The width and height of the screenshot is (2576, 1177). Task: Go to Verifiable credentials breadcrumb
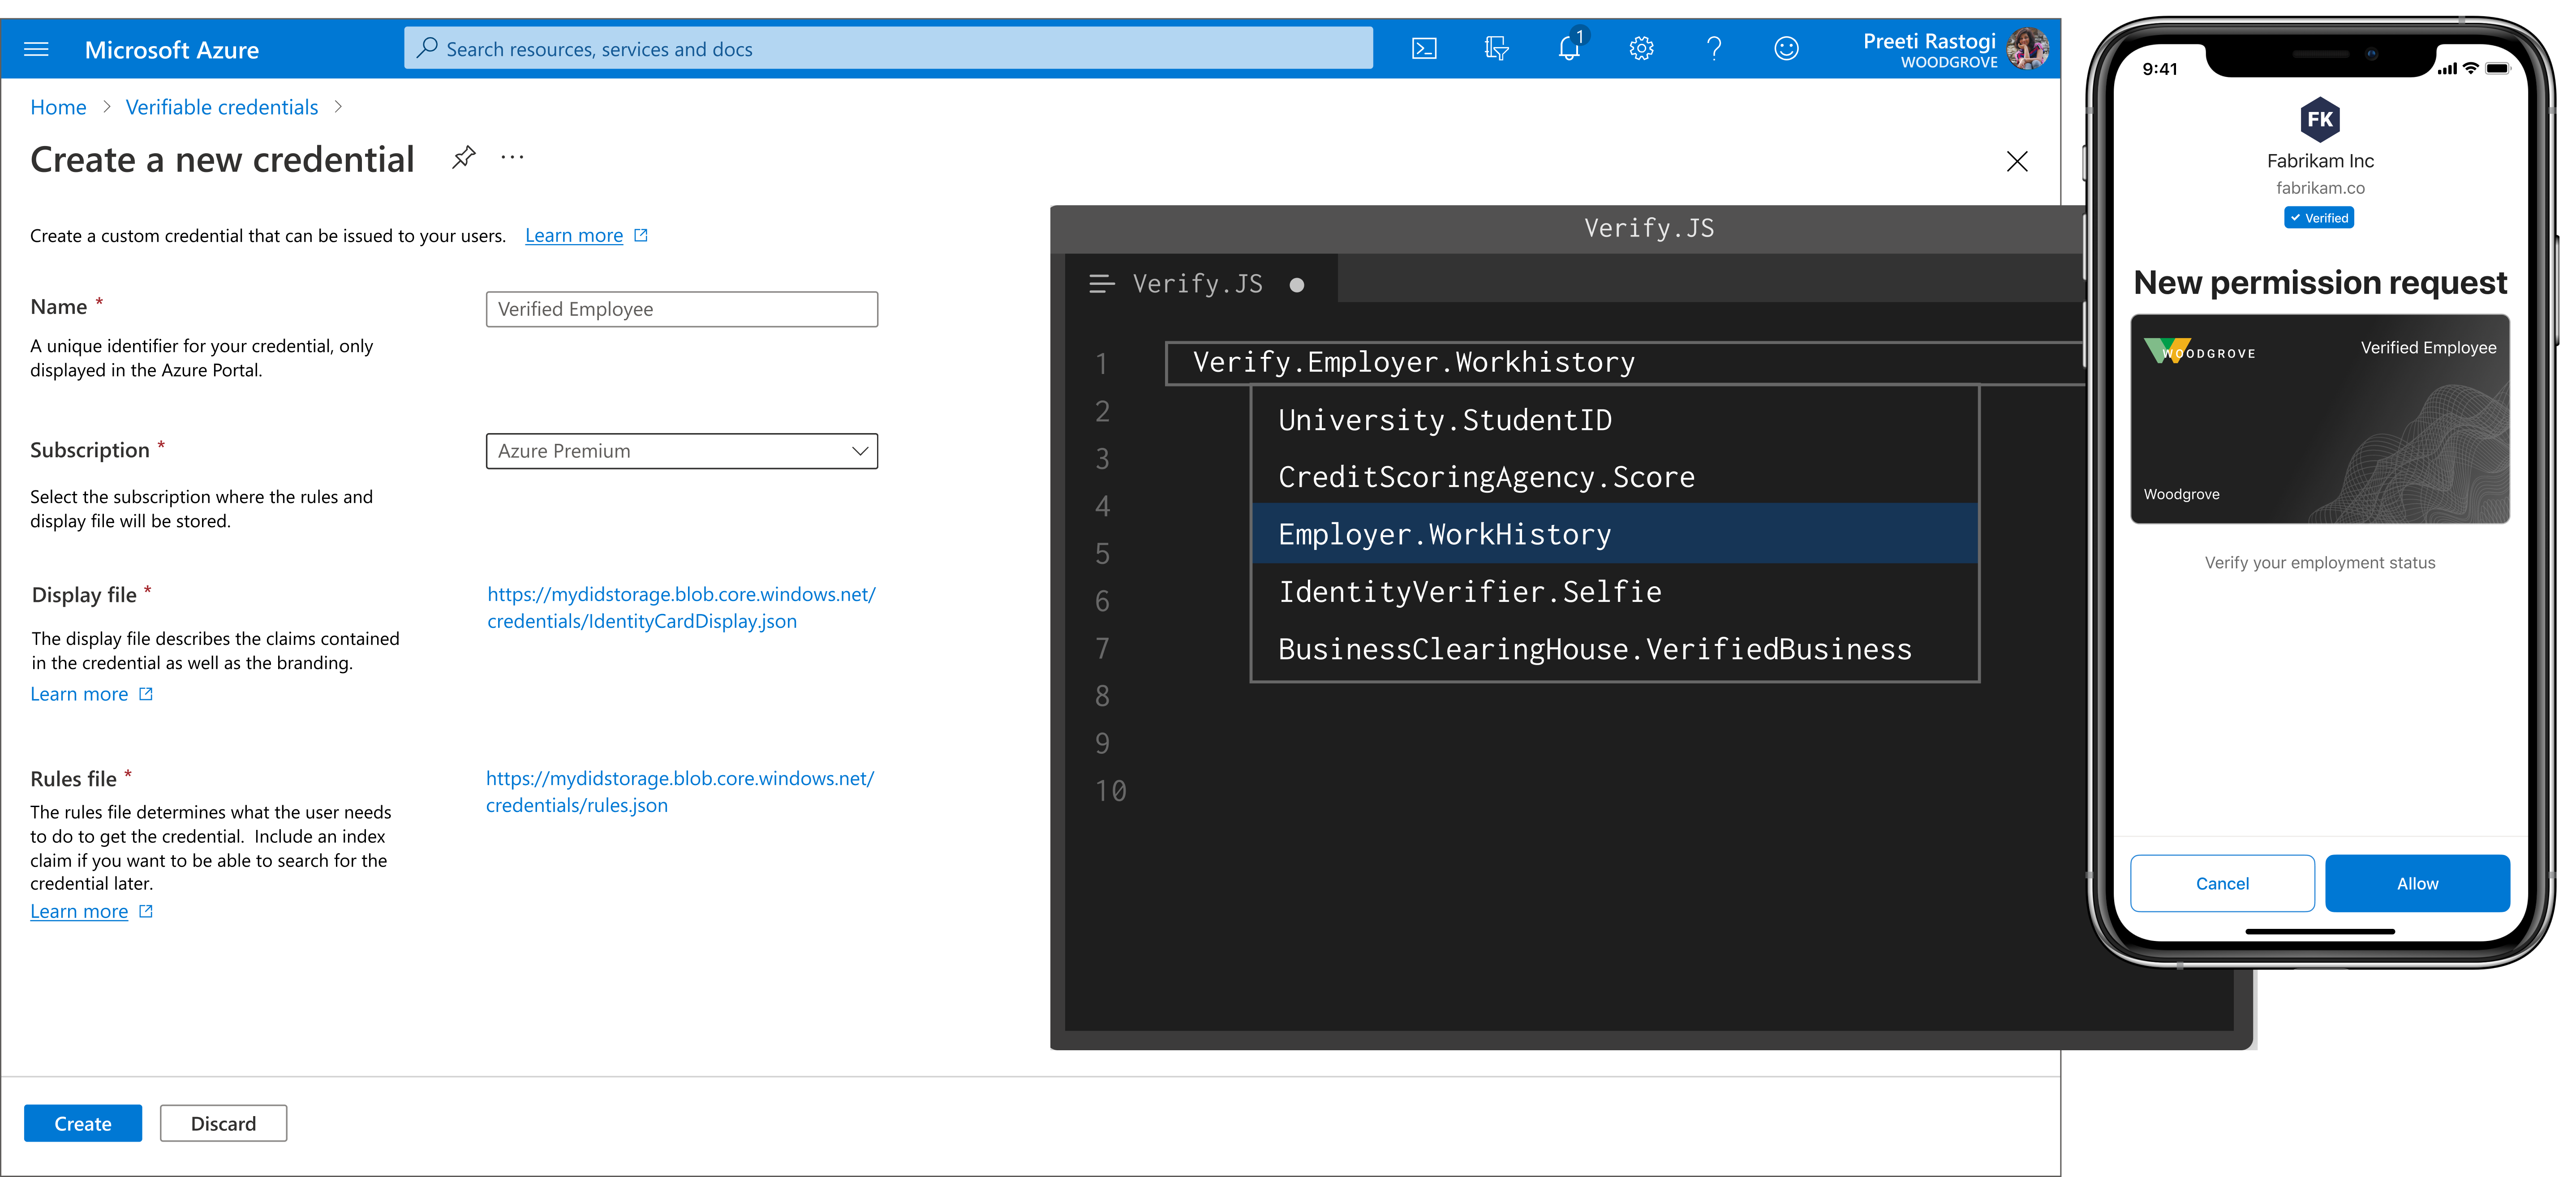pyautogui.click(x=222, y=107)
